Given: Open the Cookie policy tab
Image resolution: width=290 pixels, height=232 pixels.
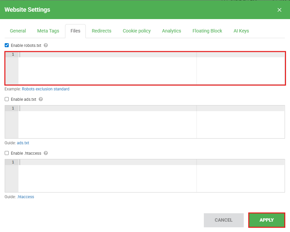Looking at the screenshot, I should (x=136, y=31).
